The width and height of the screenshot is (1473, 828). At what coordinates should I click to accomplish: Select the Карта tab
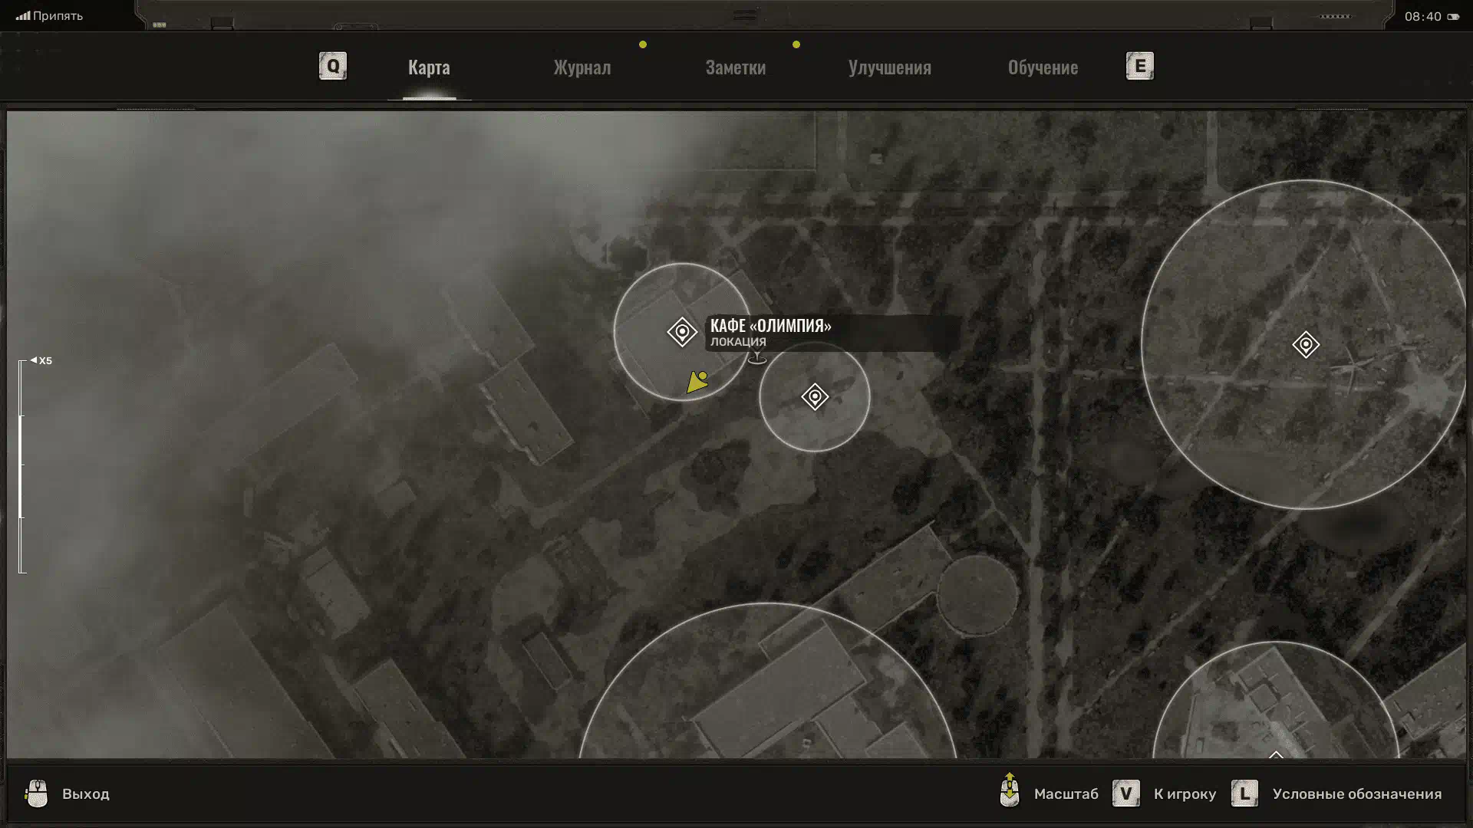coord(429,67)
